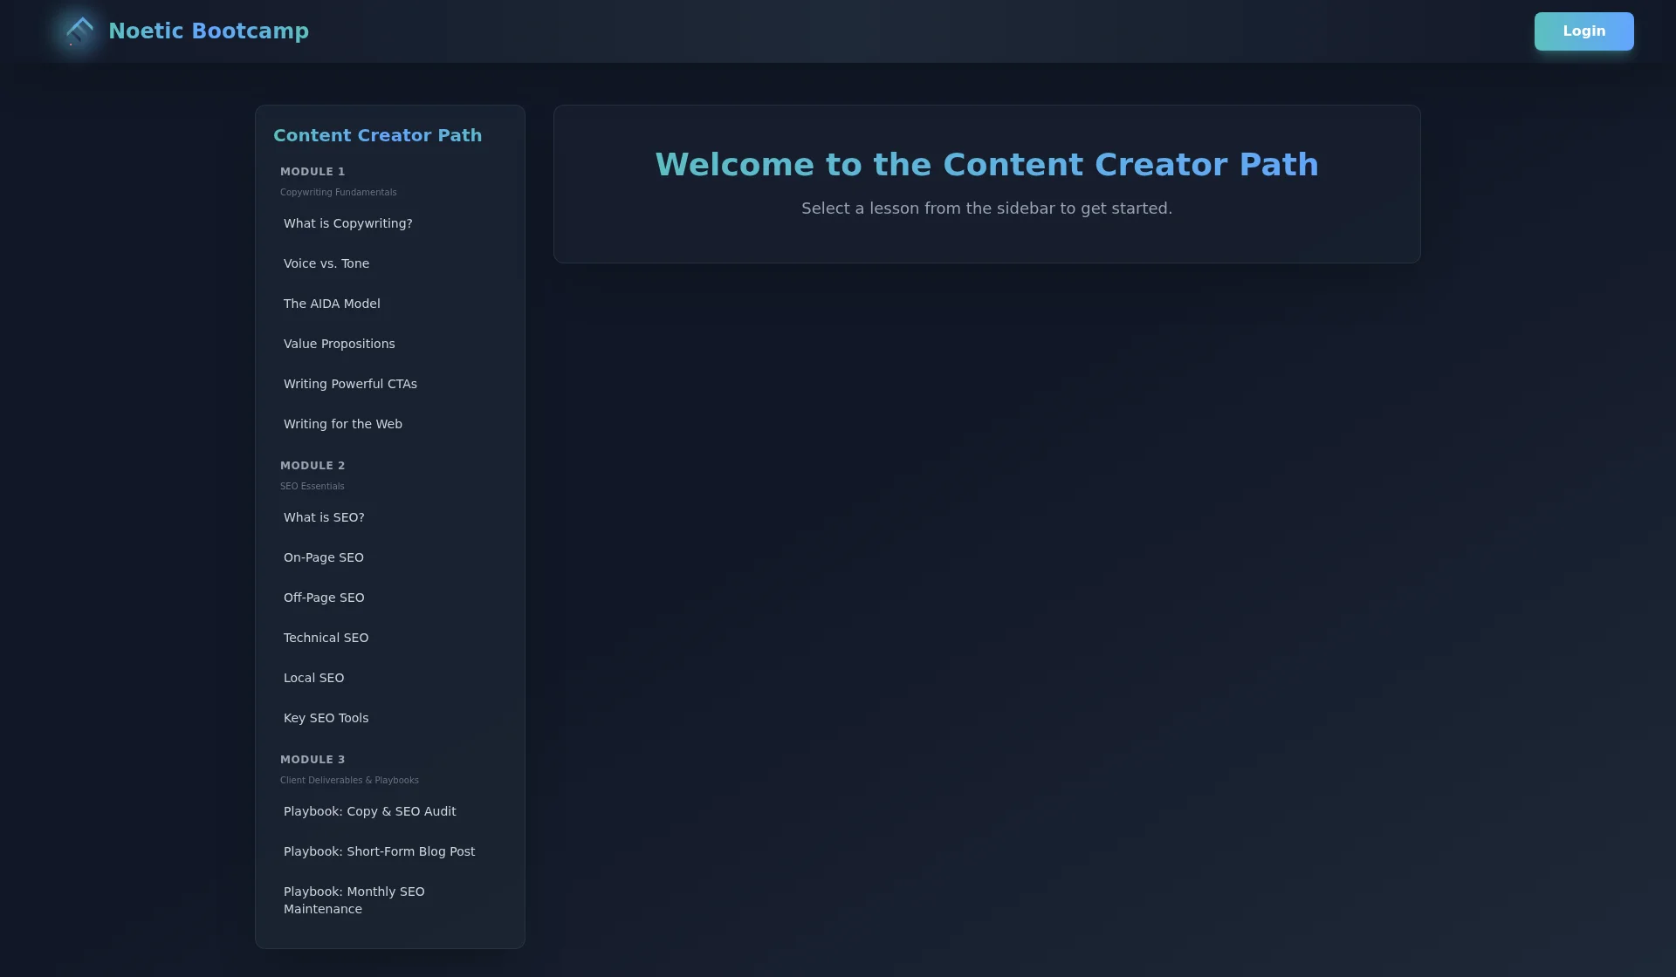Select the Voice vs. Tone lesson
This screenshot has height=977, width=1676.
click(390, 263)
